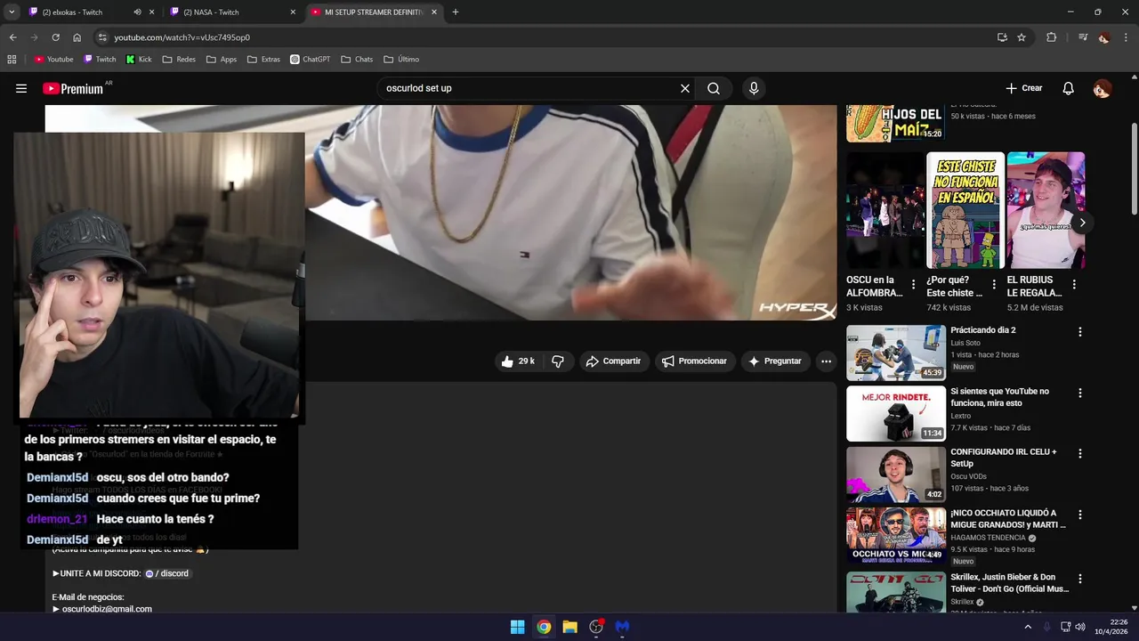Click the Luis Soto channel name

pos(965,343)
